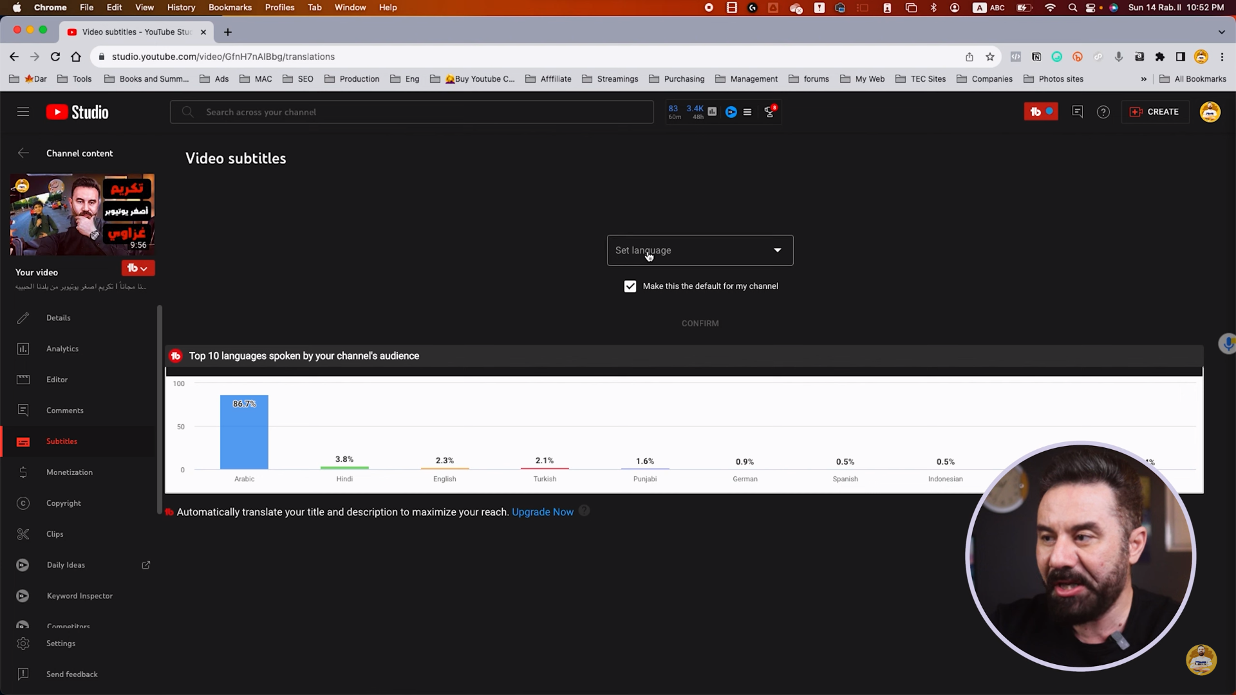
Task: Click the Clips scissors icon
Action: tap(23, 534)
